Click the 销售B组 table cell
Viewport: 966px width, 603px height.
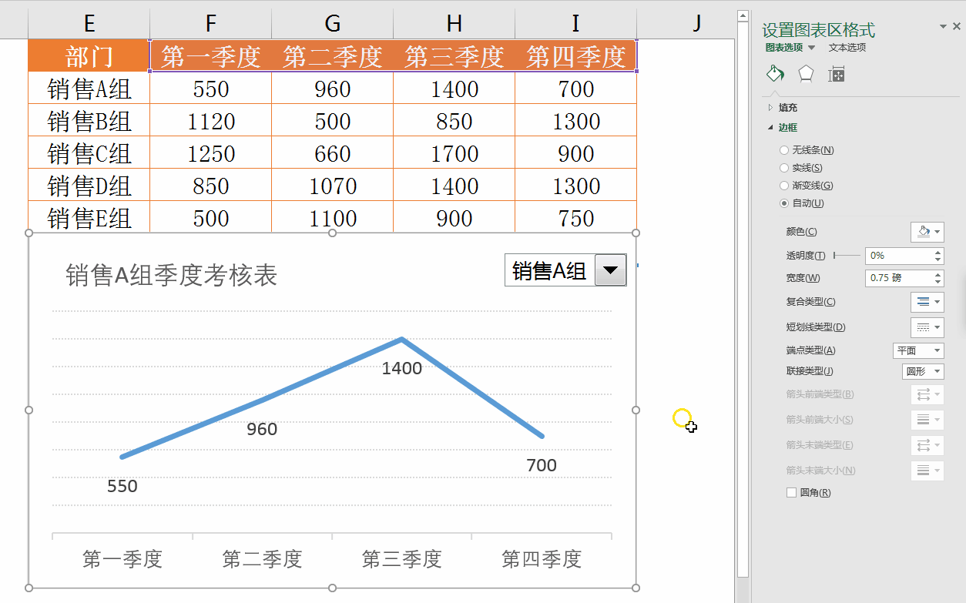pos(89,121)
